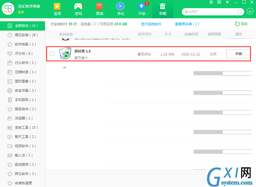Open the 净化 fan icon tab
The width and height of the screenshot is (256, 187).
click(120, 9)
